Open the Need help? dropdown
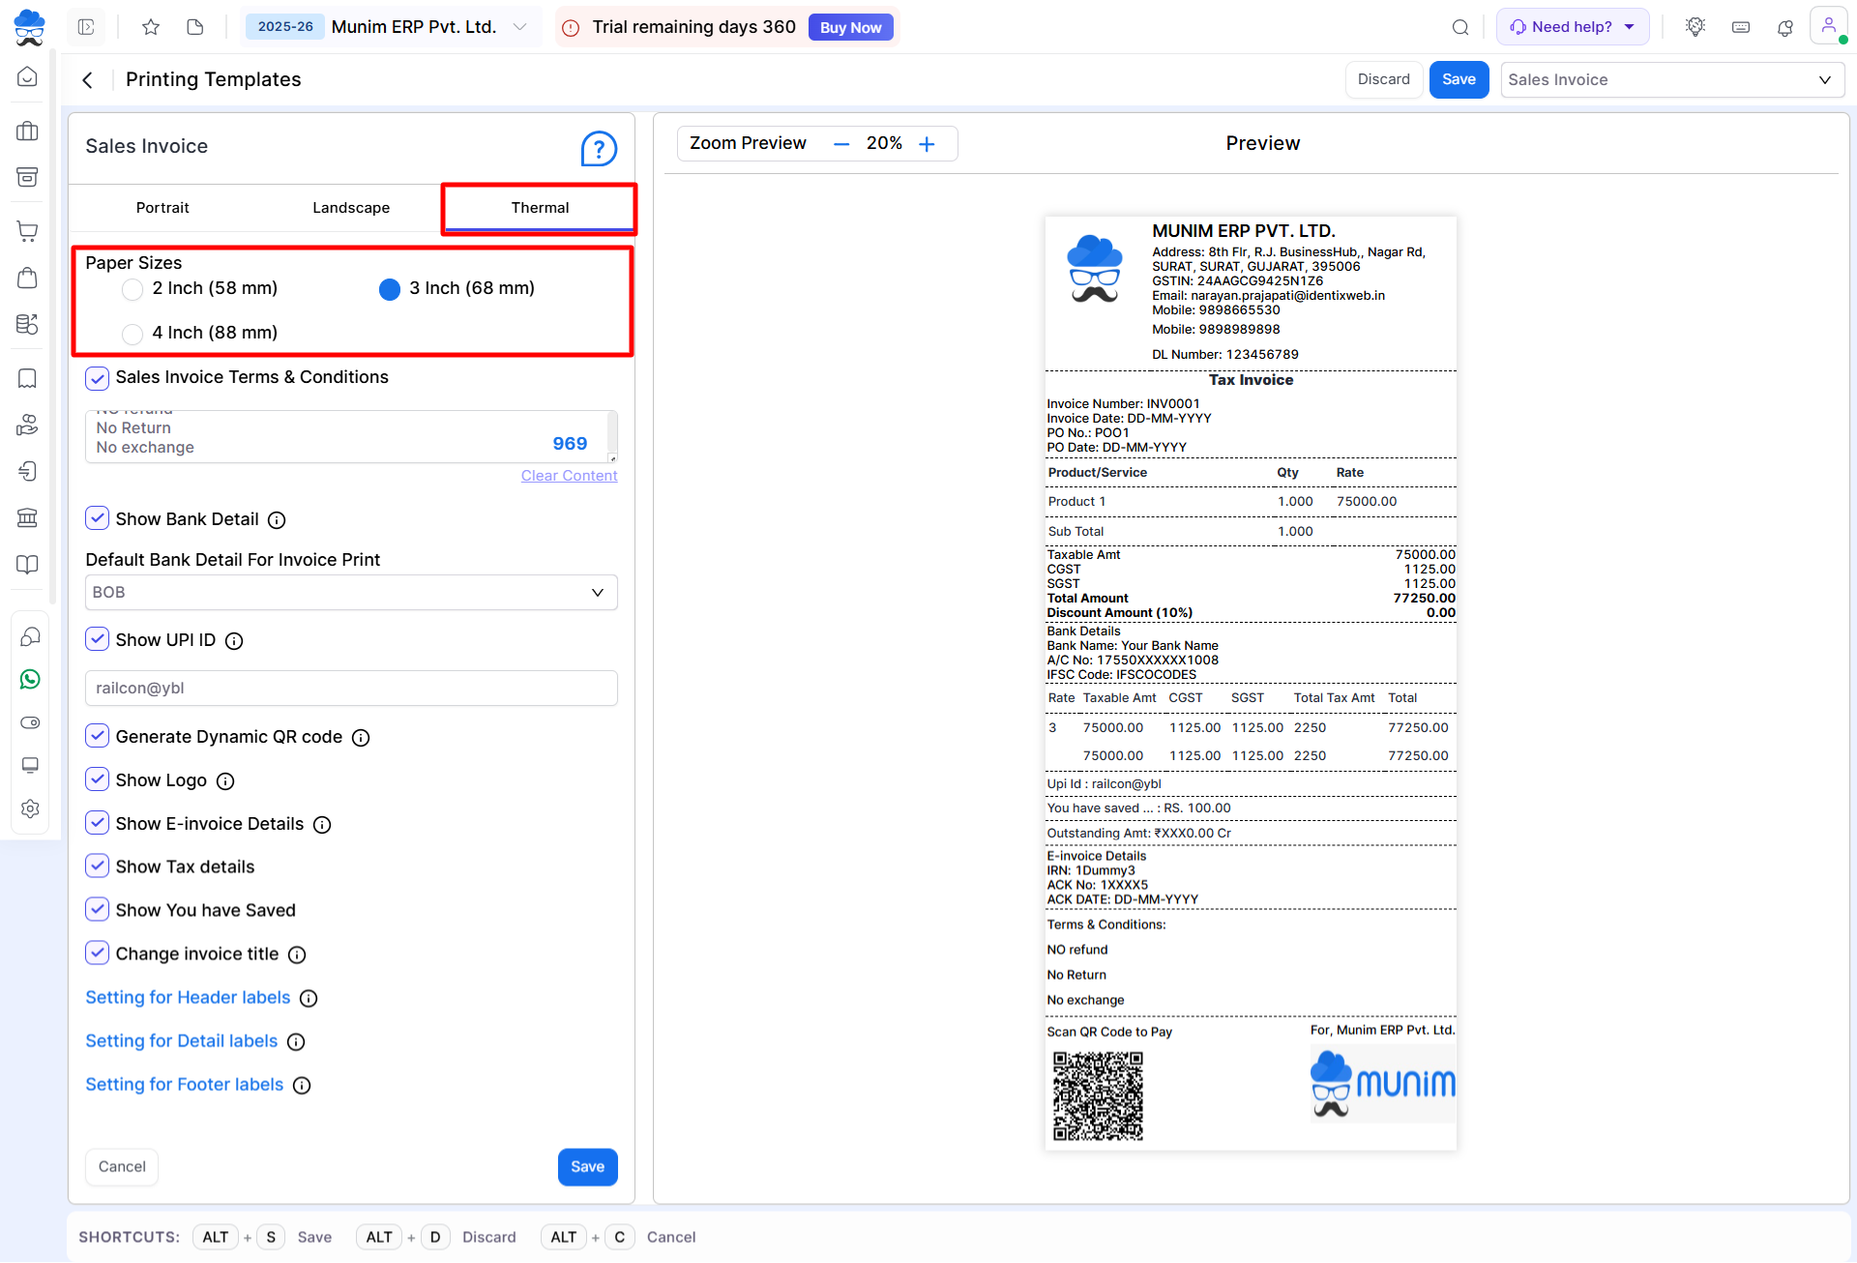This screenshot has width=1857, height=1263. coord(1573,27)
